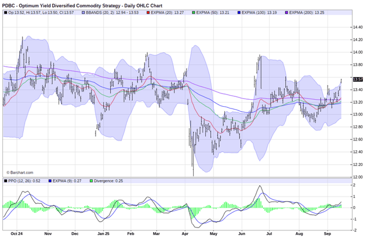Image resolution: width=371 pixels, height=242 pixels.
Task: Click the EXPMA (9): 0.27 label
Action: (x=67, y=181)
